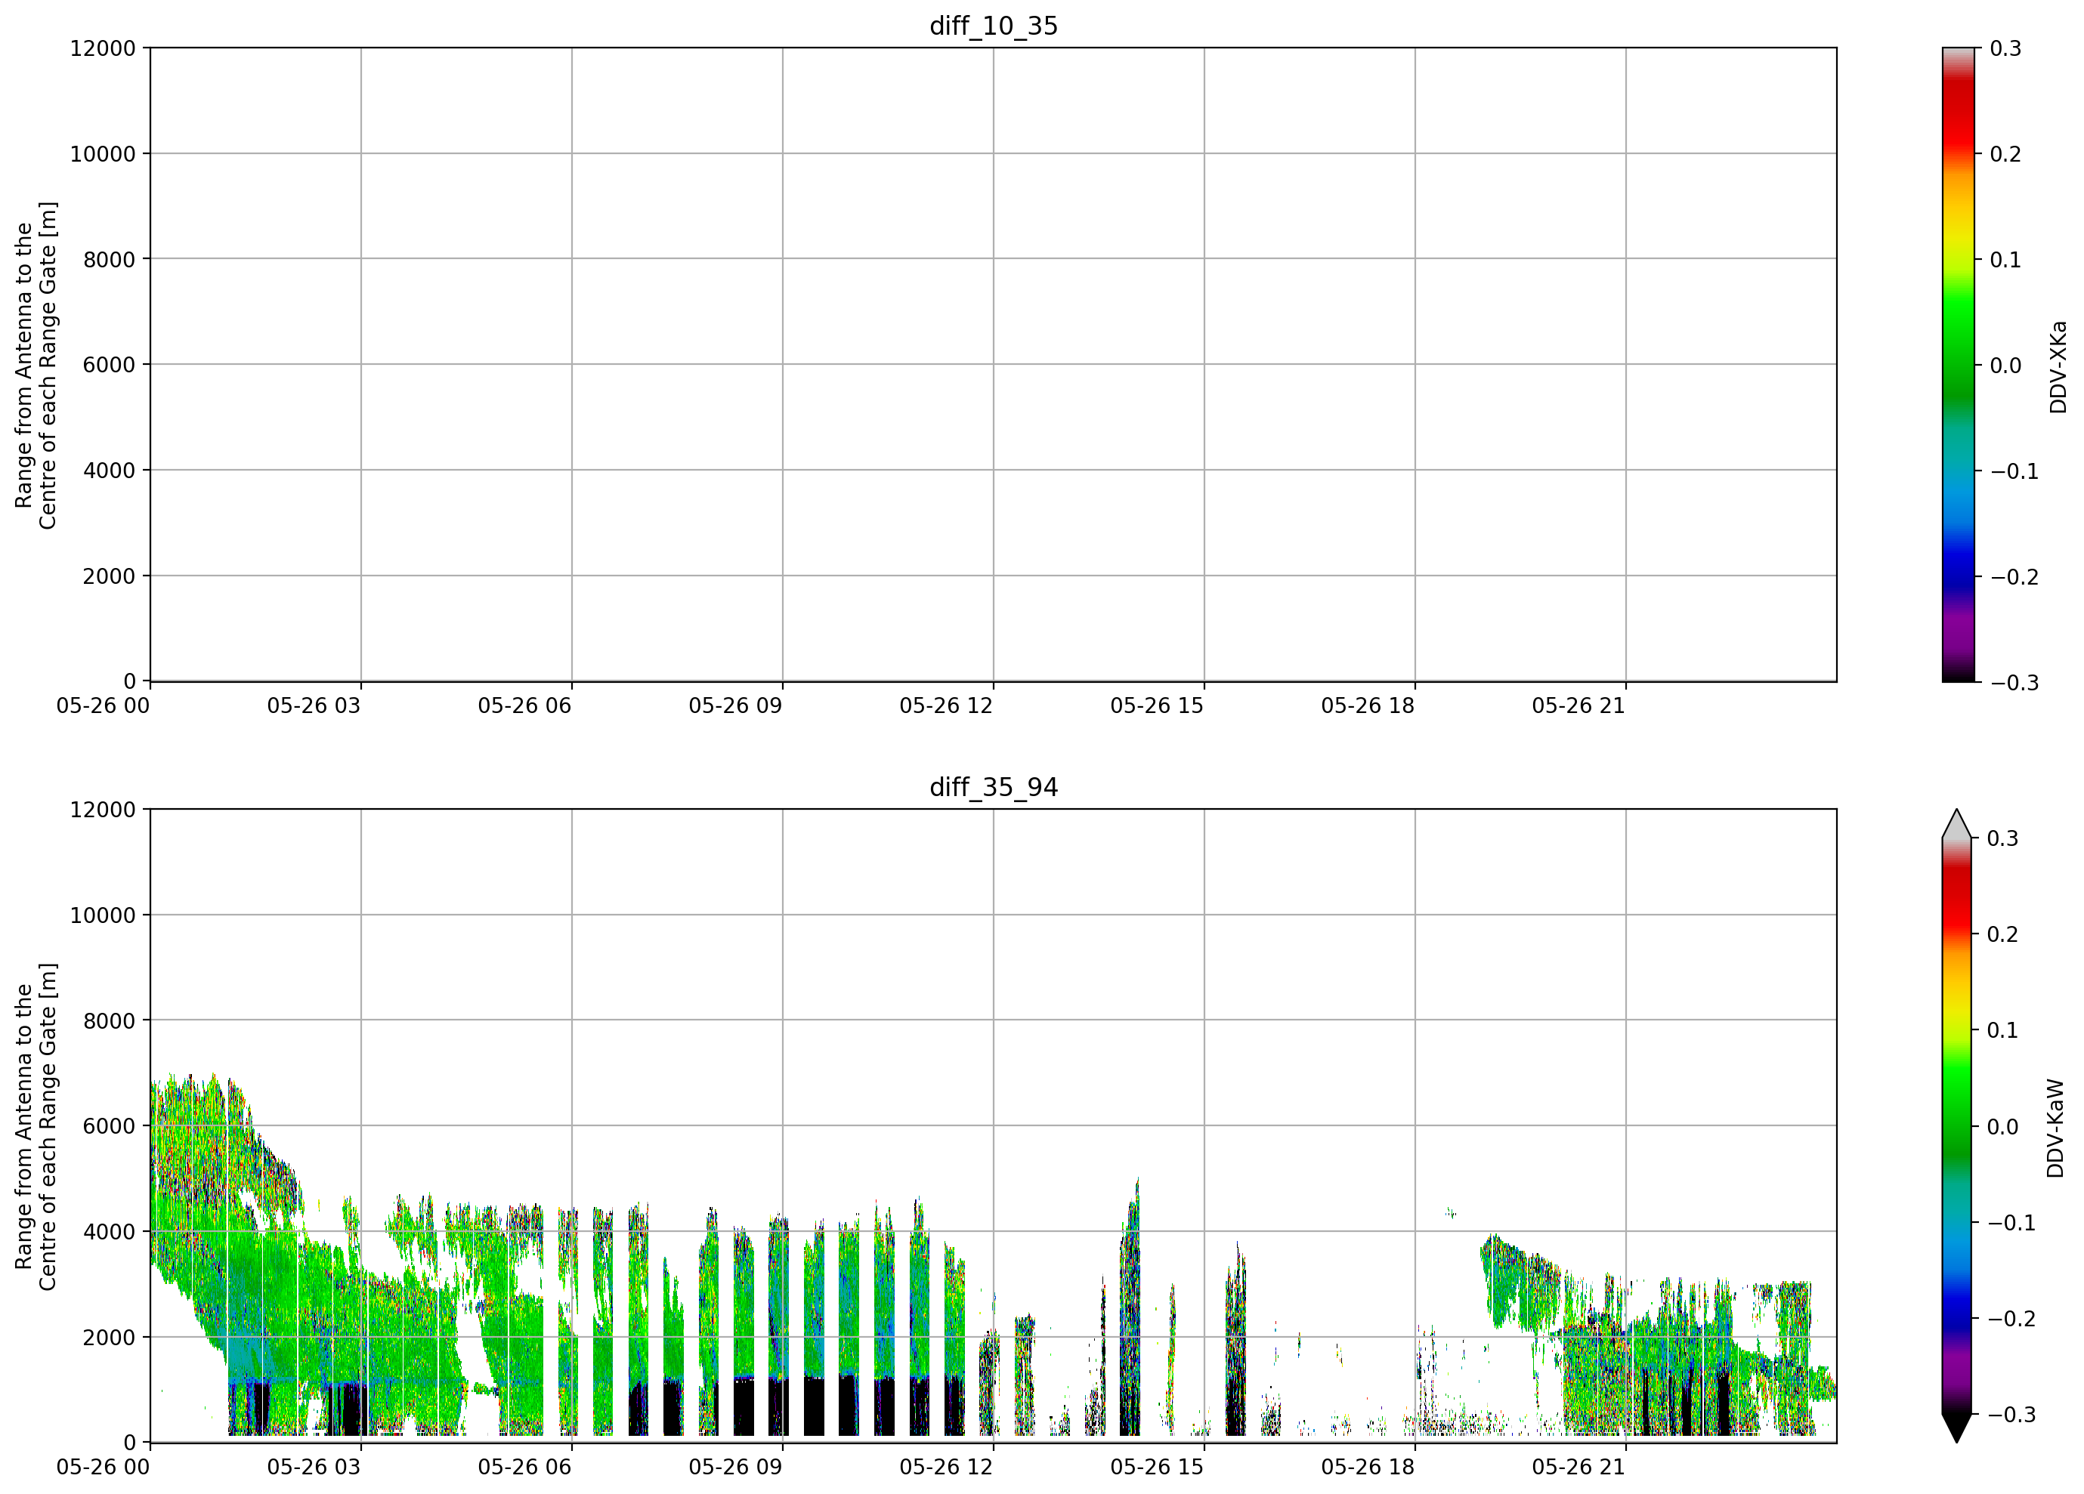Click the 0.3 tick on DDV-KaW colorbar
Image resolution: width=2084 pixels, height=1494 pixels.
coord(2004,838)
